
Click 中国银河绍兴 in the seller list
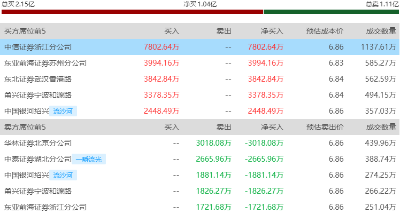pyautogui.click(x=27, y=175)
